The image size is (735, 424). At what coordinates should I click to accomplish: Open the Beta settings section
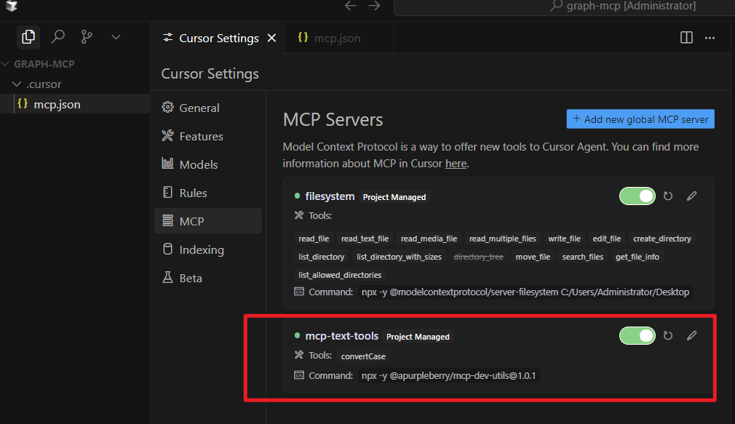(207, 278)
